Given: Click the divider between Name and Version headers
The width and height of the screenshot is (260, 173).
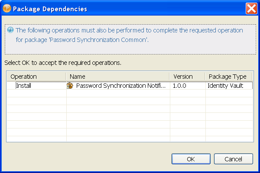Looking at the screenshot, I should [x=169, y=77].
